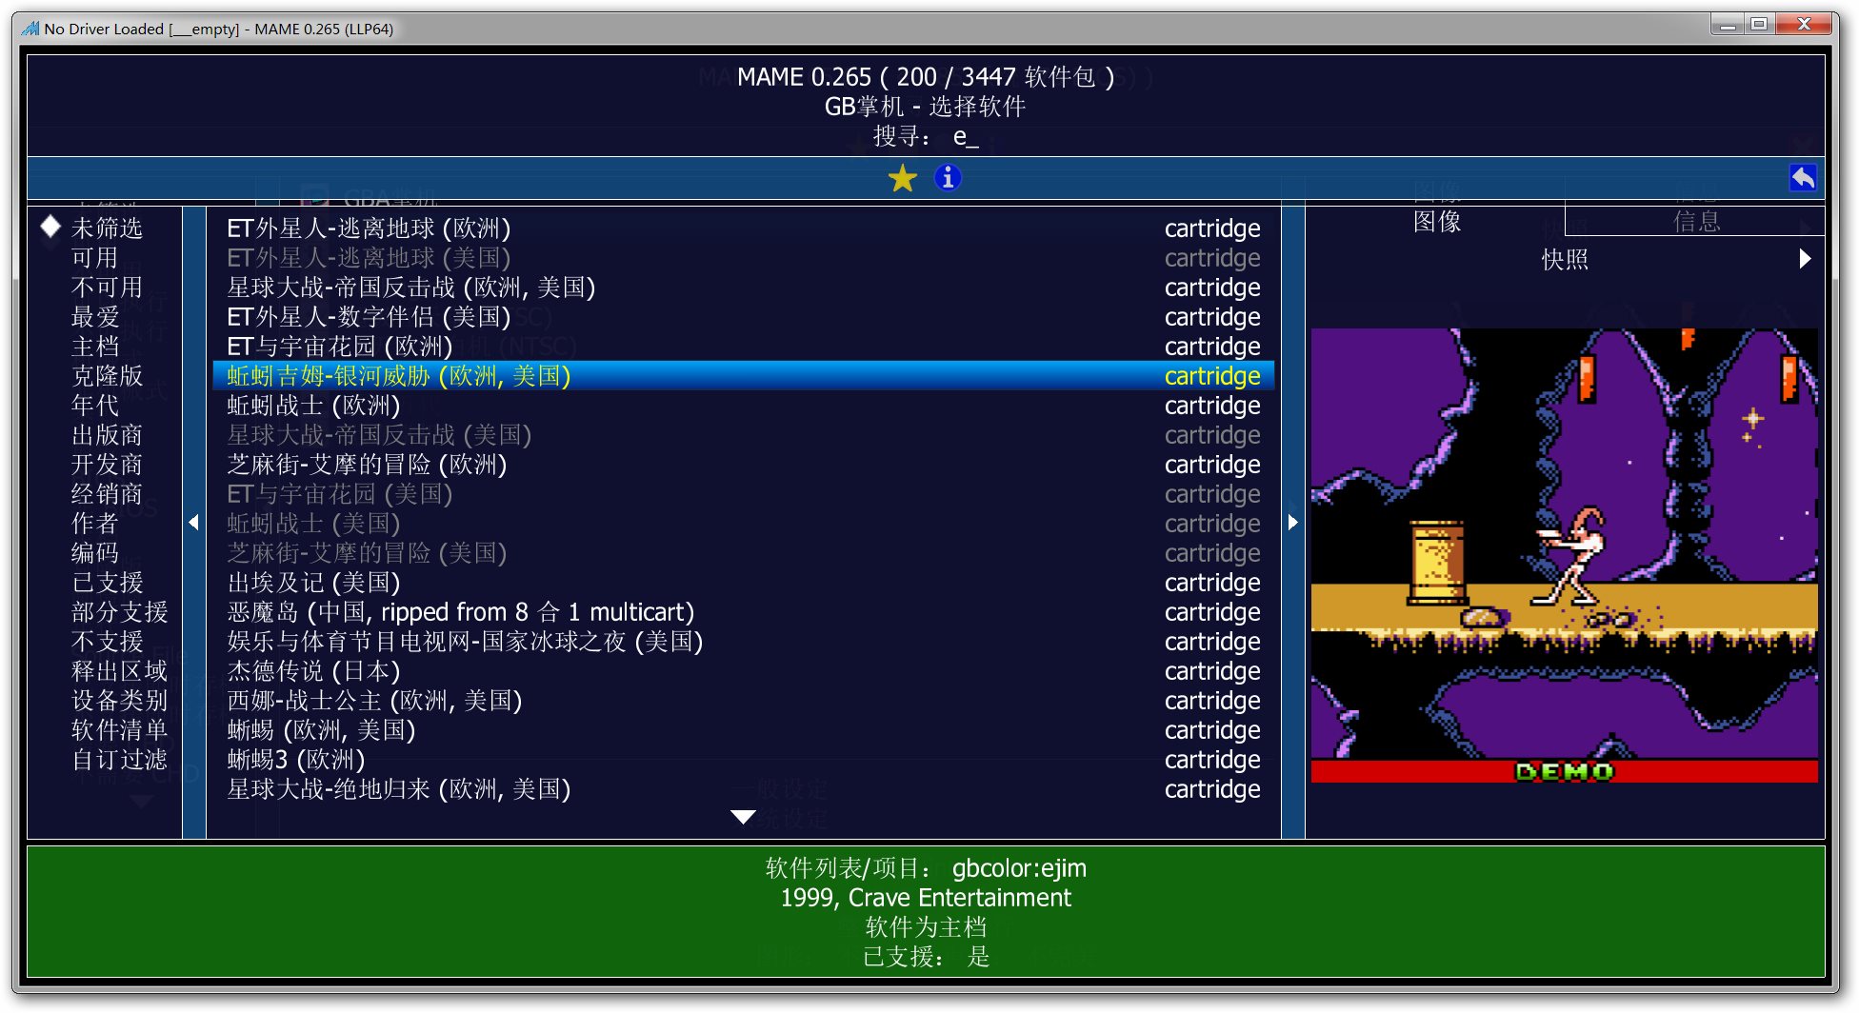The image size is (1859, 1013).
Task: Select ET外星人-数字伴侣 (美国)
Action: tap(743, 317)
